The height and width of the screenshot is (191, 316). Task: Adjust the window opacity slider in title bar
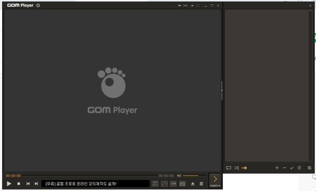pos(174,6)
